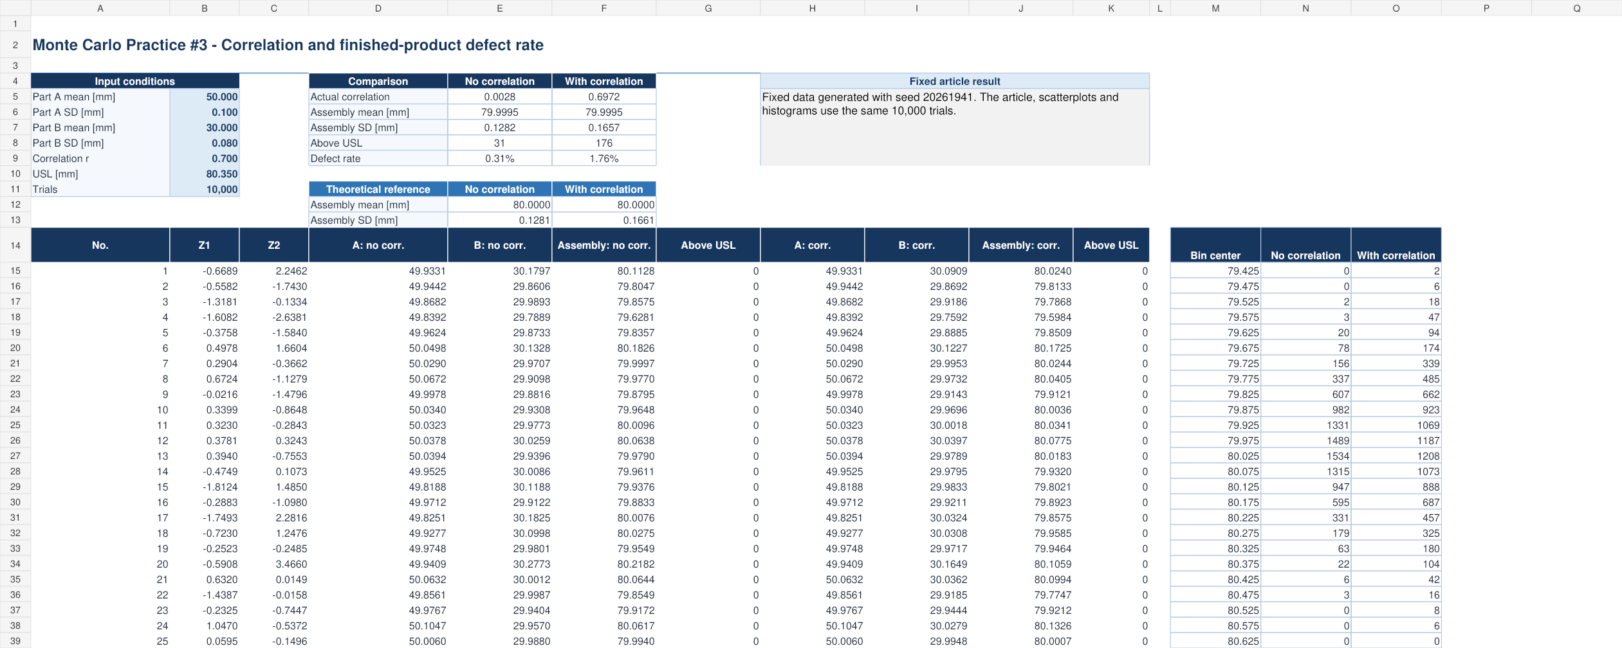Click Z1 value 1.0470
Screen dimensions: 1622x648
(x=205, y=625)
